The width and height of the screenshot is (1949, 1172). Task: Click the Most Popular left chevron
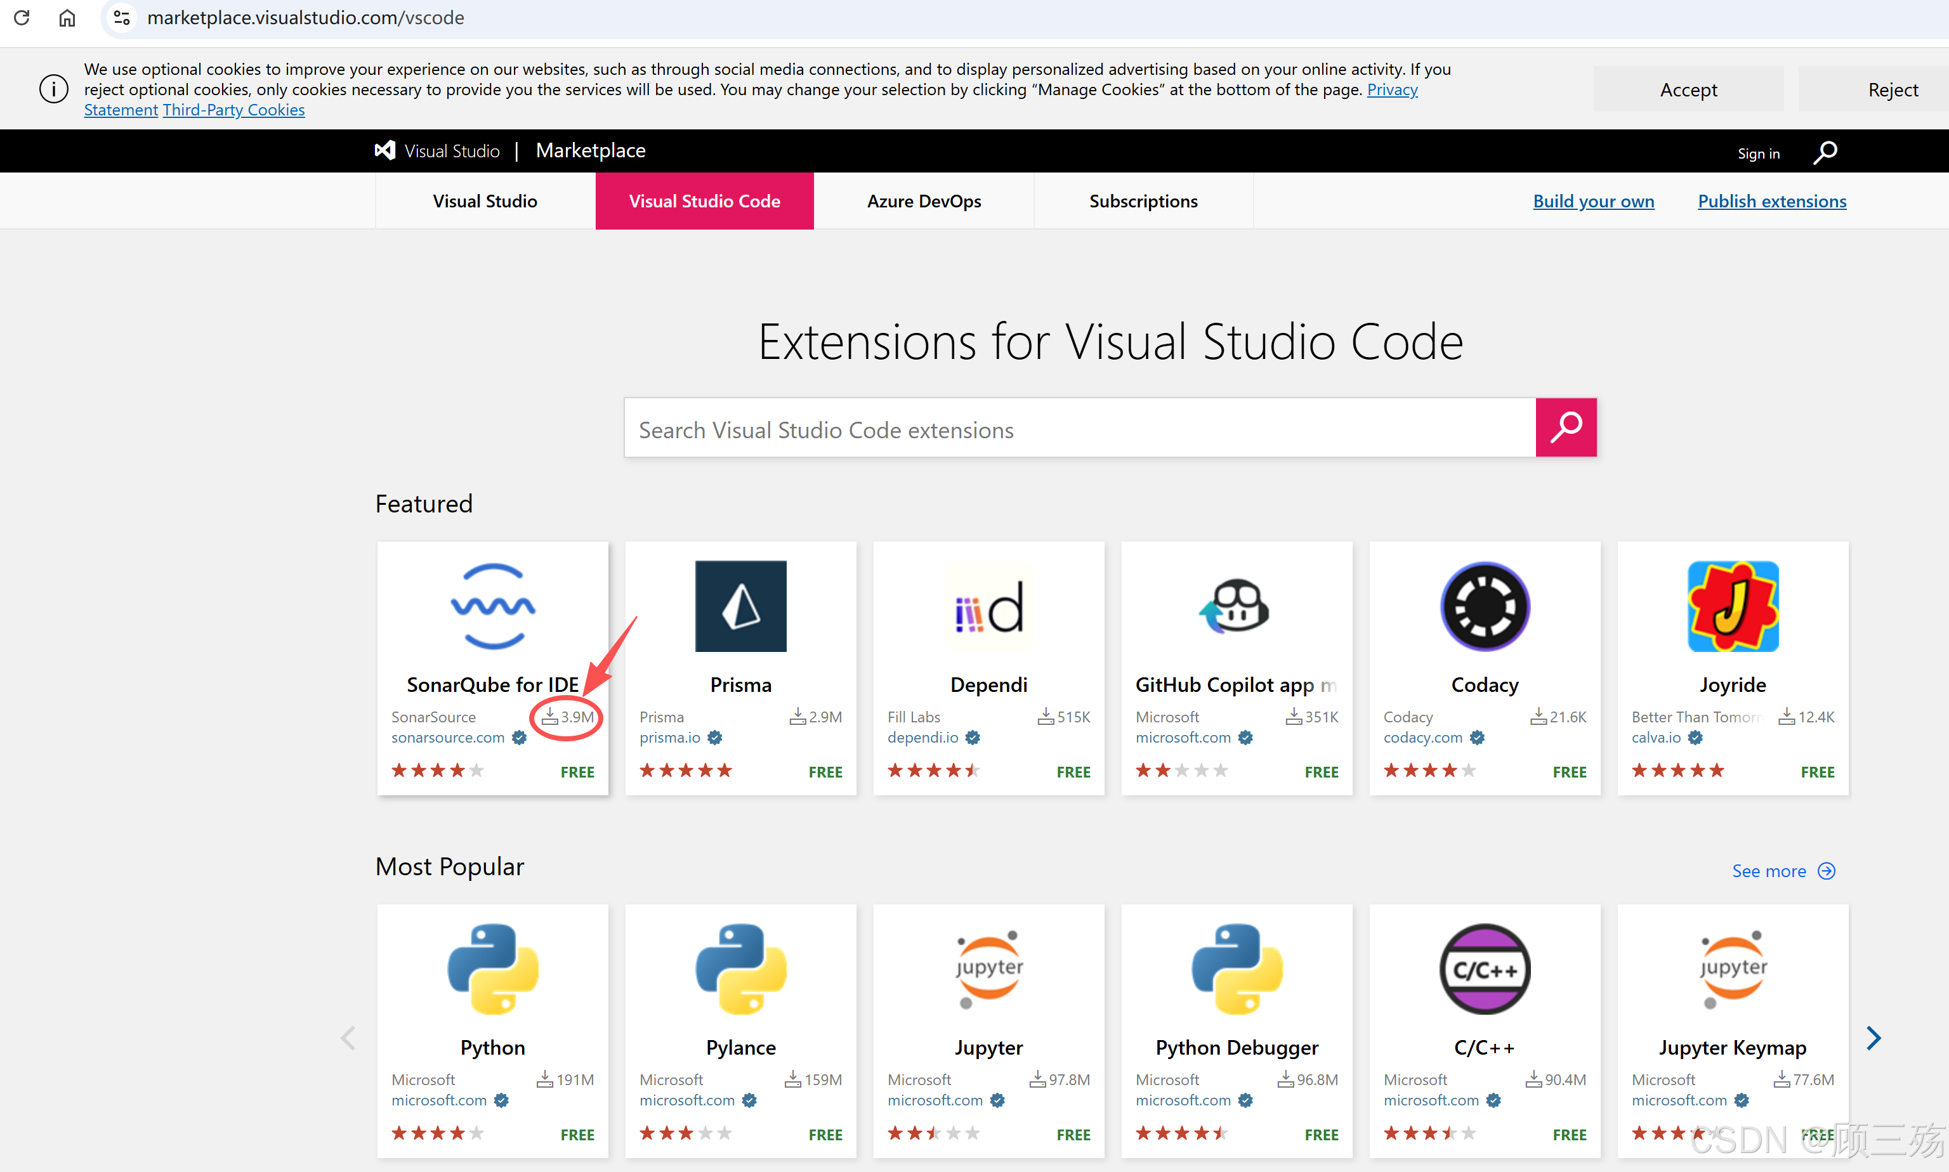click(x=348, y=1037)
